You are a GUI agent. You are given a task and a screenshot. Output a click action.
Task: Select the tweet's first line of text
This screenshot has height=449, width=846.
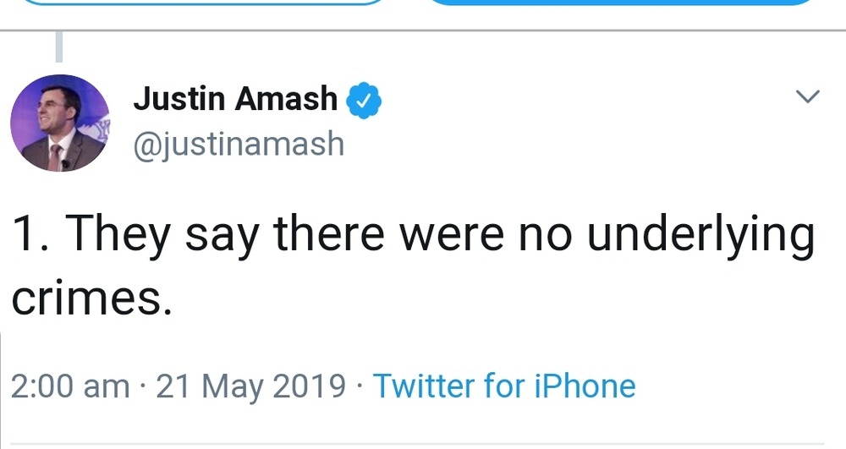tap(413, 236)
